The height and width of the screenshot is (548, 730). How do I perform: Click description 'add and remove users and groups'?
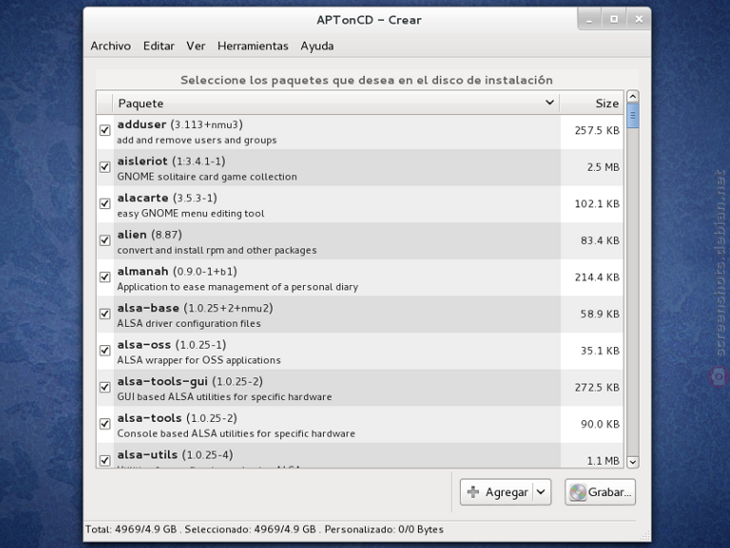196,141
